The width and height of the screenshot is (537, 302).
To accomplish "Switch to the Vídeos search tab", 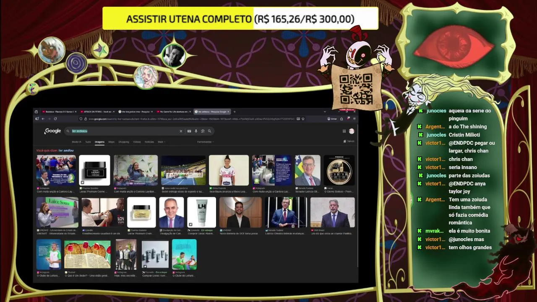I will (x=137, y=142).
